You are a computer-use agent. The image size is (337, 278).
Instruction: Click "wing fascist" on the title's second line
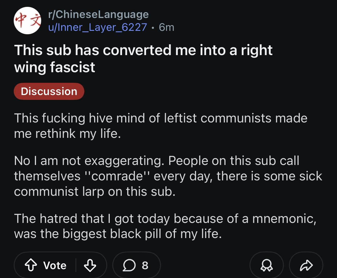click(x=55, y=67)
